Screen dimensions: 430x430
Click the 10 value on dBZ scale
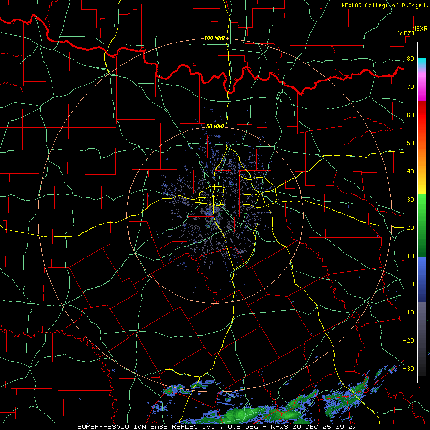410,256
